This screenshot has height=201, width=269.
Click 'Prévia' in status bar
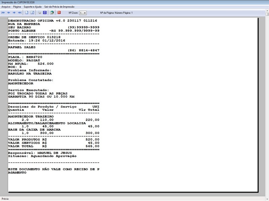point(5,199)
